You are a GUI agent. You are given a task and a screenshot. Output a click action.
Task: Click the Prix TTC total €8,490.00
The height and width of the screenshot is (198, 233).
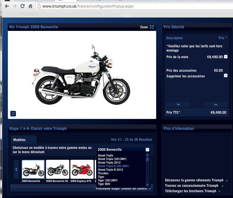pos(218,113)
